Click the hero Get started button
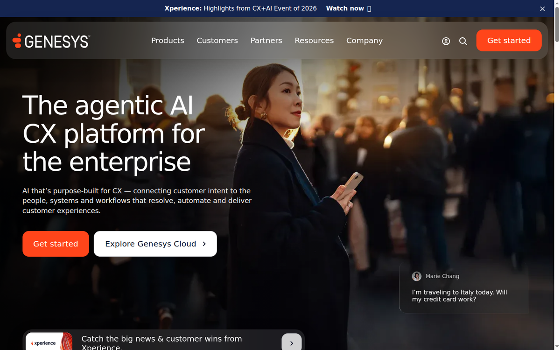560x350 pixels. pos(56,244)
